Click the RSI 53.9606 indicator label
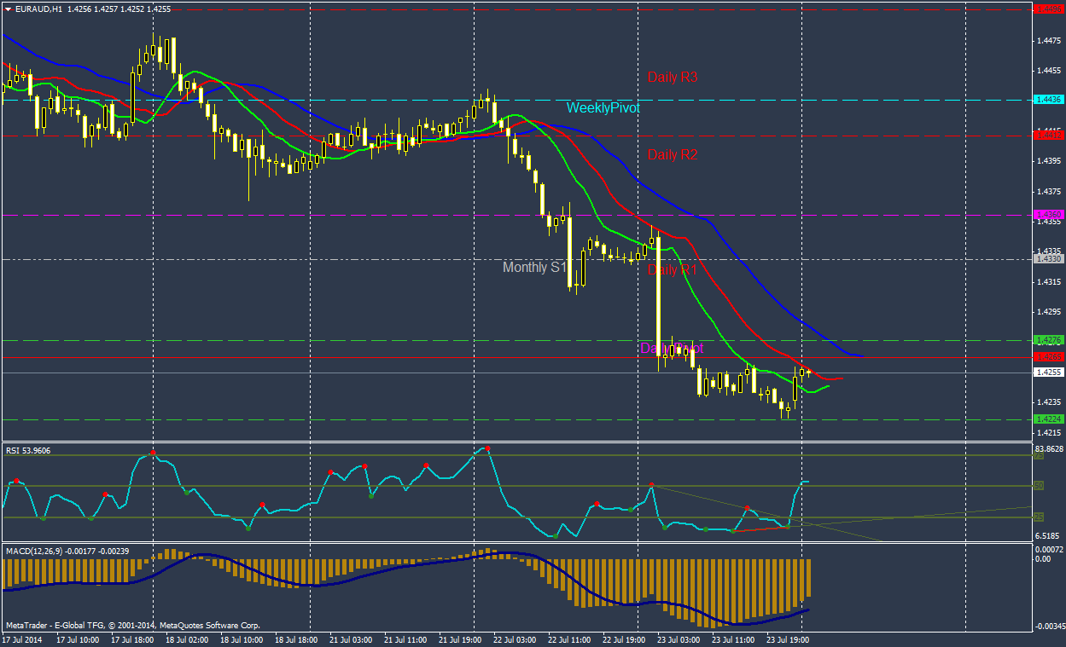 [x=28, y=450]
